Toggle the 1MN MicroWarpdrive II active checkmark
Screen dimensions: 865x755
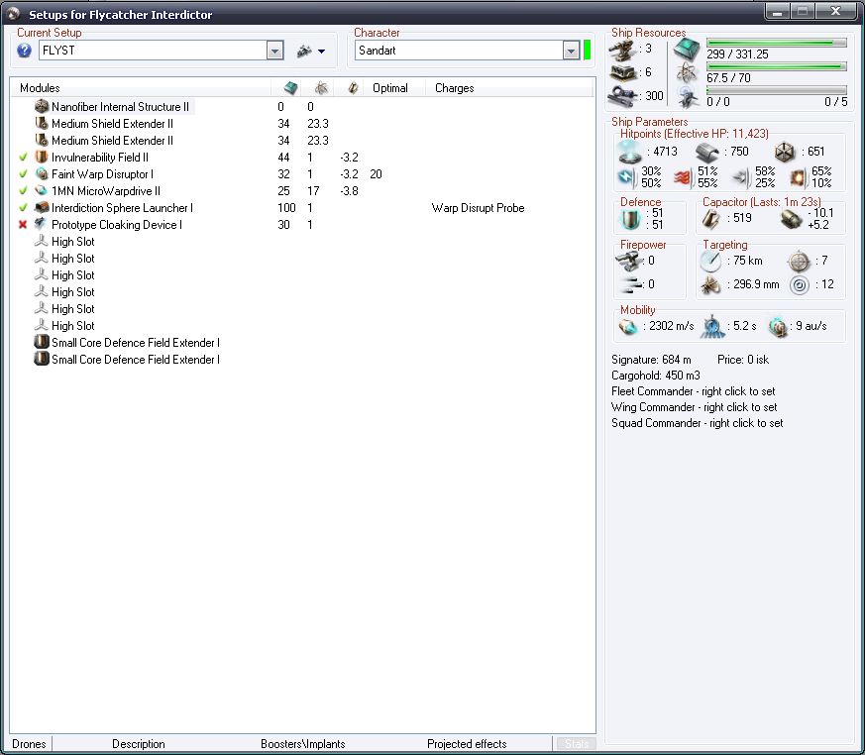[23, 191]
